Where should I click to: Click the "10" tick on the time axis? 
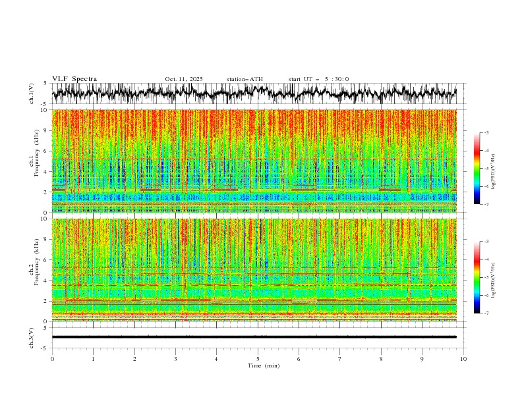pyautogui.click(x=463, y=359)
